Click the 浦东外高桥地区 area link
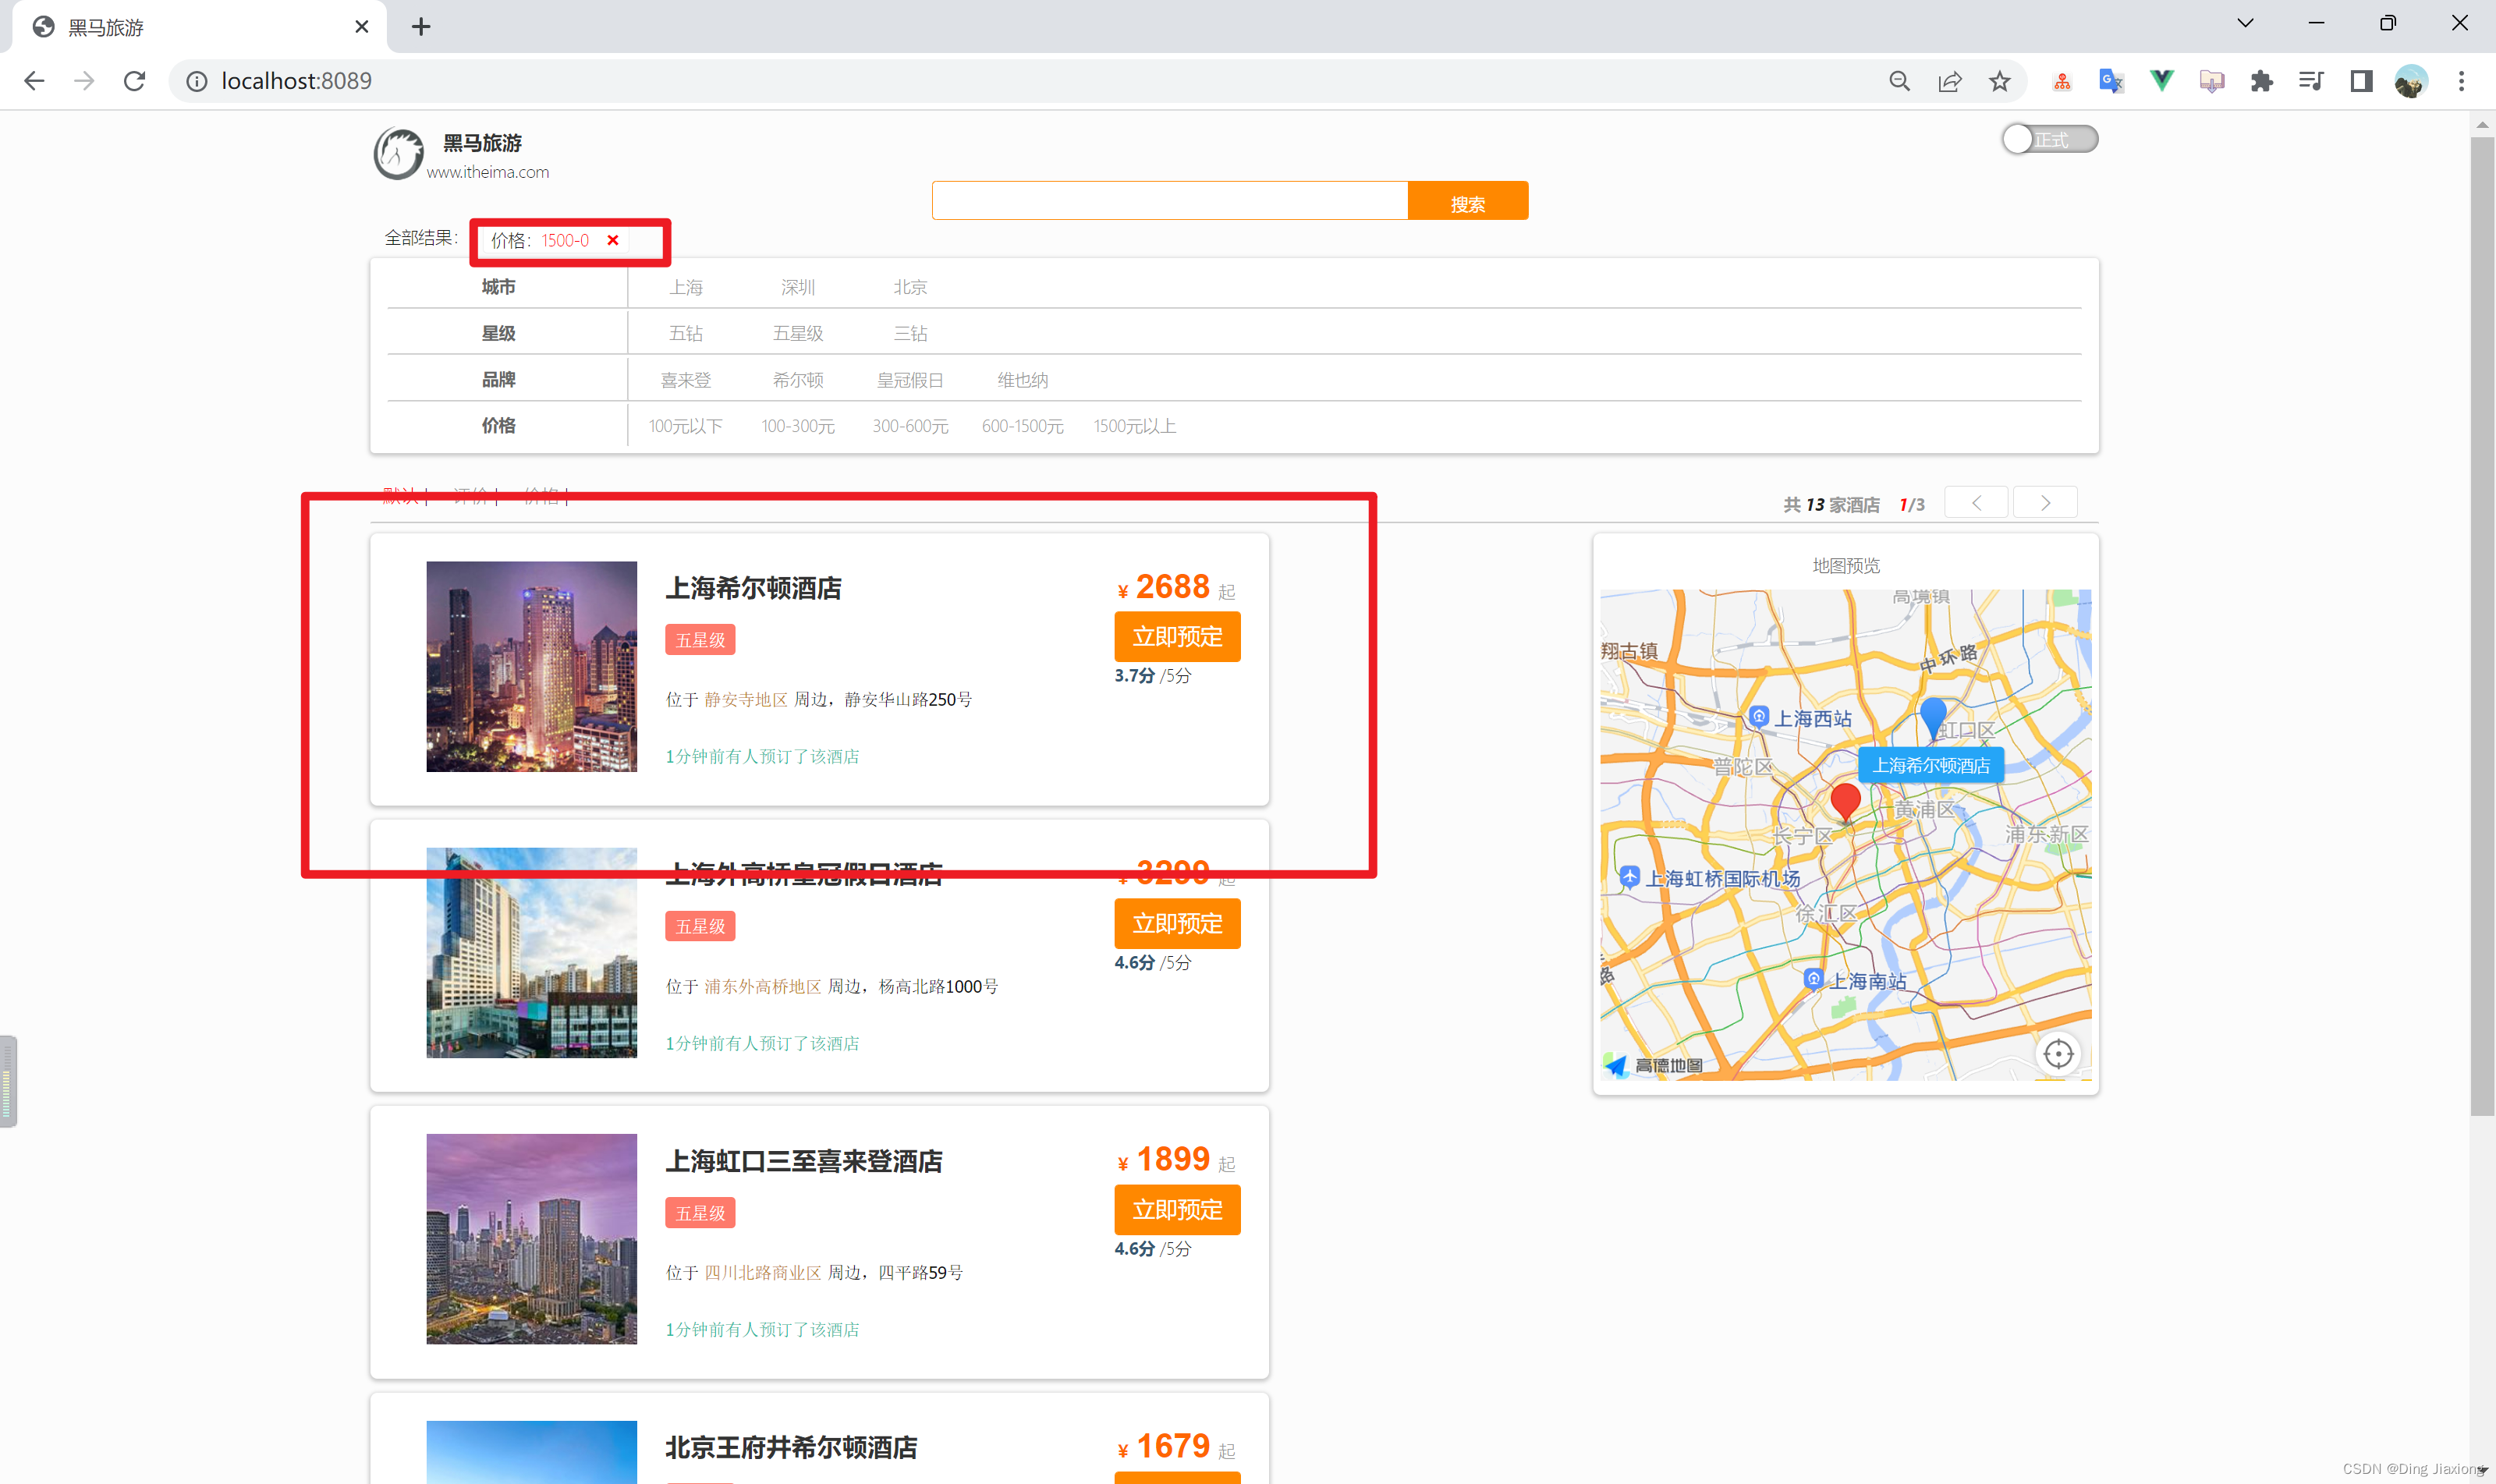The image size is (2496, 1484). click(x=762, y=986)
